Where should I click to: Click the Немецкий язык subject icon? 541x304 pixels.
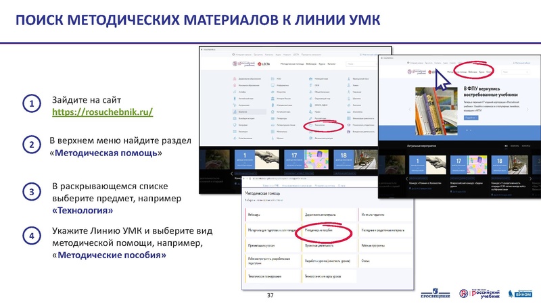310,78
